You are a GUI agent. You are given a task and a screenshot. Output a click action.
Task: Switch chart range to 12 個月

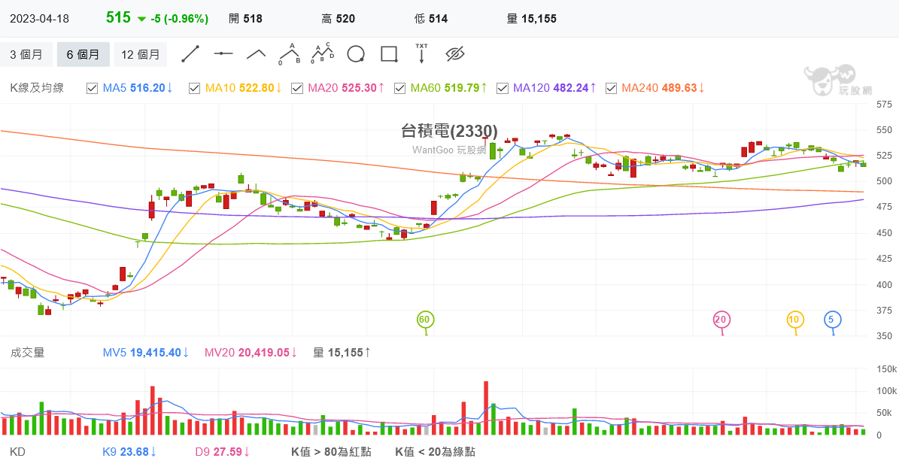(x=141, y=54)
